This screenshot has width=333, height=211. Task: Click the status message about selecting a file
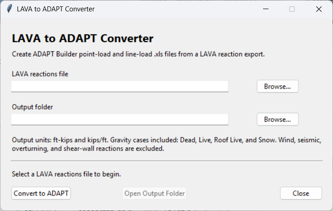tap(66, 174)
